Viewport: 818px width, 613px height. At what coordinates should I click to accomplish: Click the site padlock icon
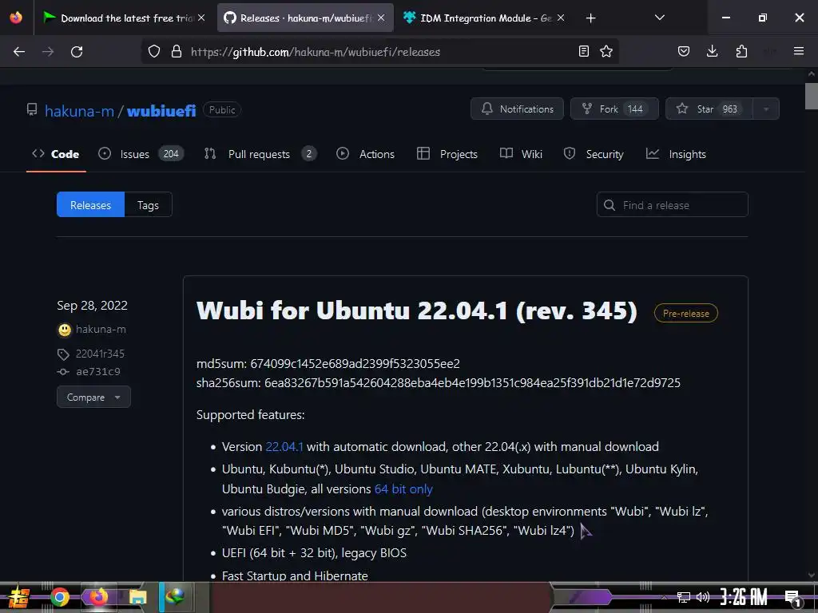click(177, 51)
